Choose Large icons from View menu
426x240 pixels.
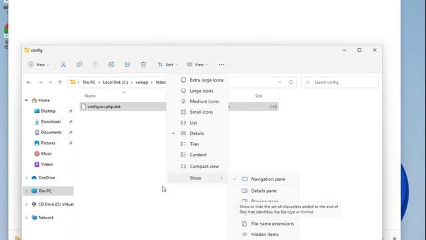coord(198,91)
